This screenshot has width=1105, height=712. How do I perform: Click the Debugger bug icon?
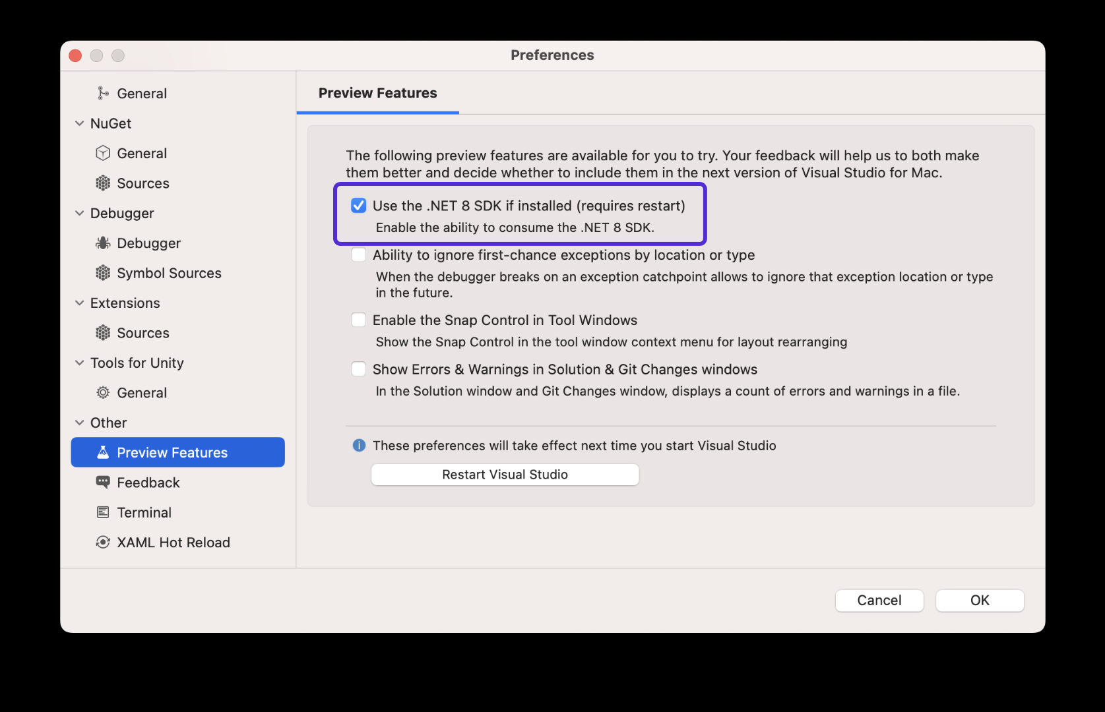click(103, 243)
